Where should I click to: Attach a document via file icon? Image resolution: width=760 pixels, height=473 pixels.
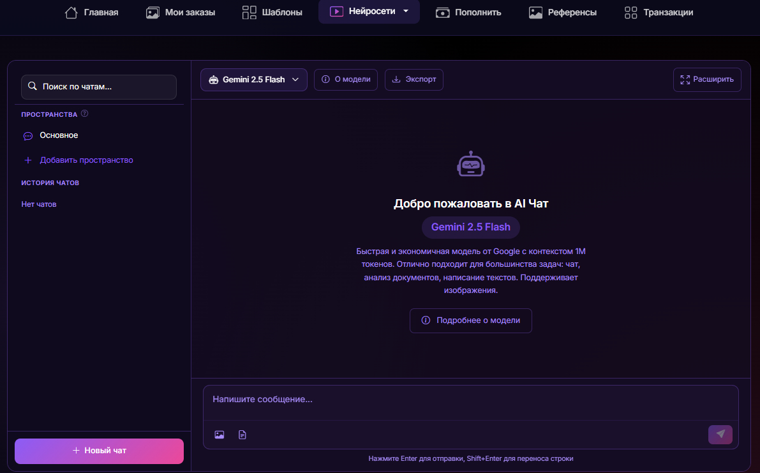coord(242,435)
